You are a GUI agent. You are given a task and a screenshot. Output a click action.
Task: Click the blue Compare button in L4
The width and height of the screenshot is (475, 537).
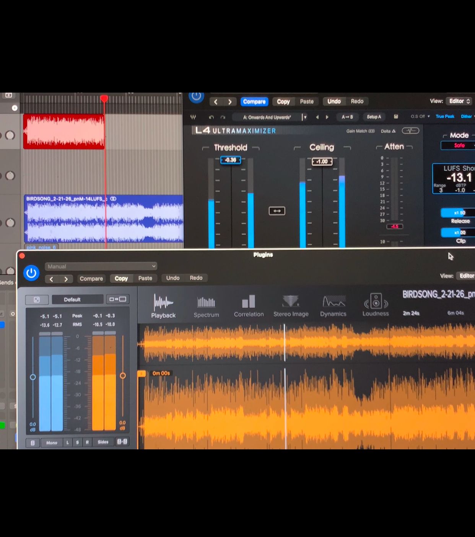(254, 101)
